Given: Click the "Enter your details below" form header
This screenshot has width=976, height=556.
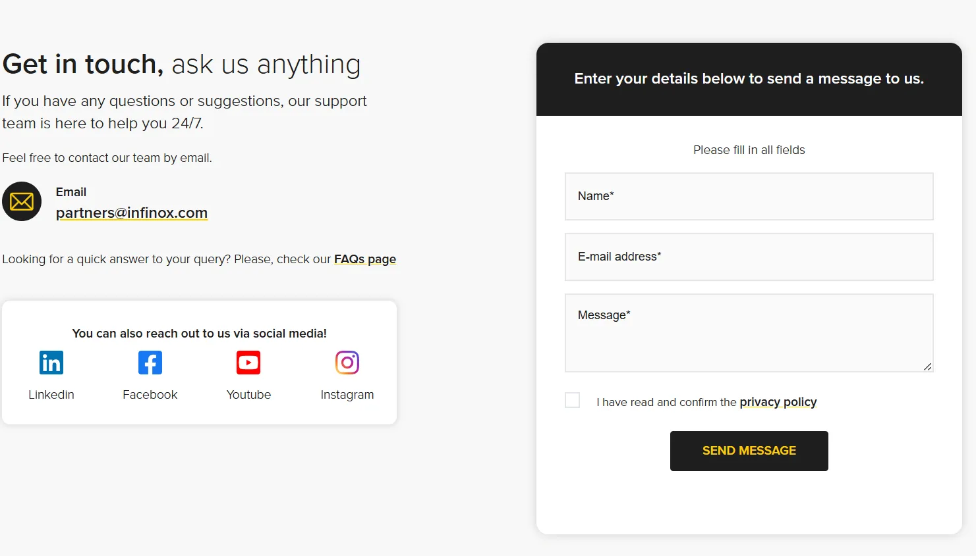Looking at the screenshot, I should [749, 79].
